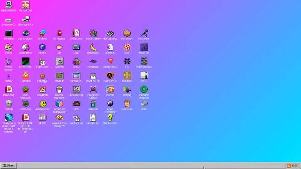Launch the Hydra.exe icon

pyautogui.click(x=25, y=104)
